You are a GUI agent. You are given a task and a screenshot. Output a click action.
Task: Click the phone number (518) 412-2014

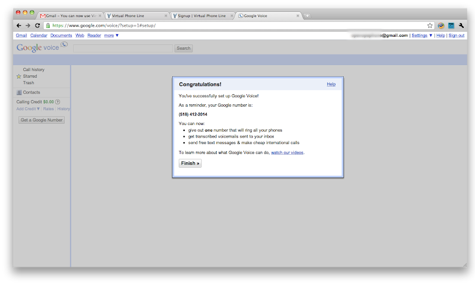point(193,114)
